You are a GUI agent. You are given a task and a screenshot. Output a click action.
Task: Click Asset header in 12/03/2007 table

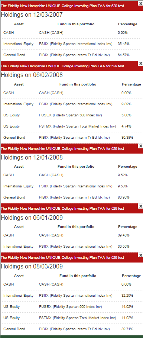point(19,24)
